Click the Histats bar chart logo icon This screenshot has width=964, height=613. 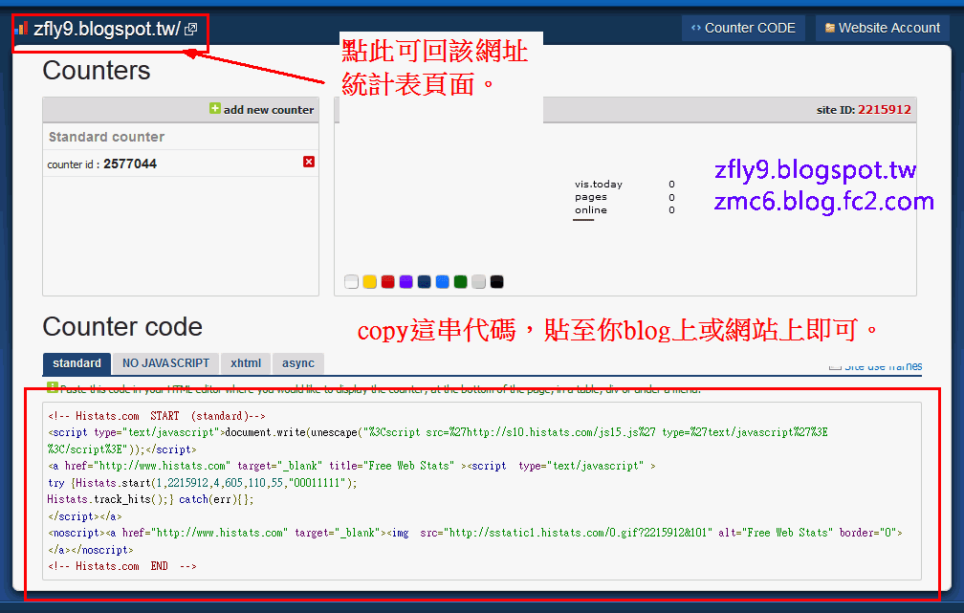point(22,29)
